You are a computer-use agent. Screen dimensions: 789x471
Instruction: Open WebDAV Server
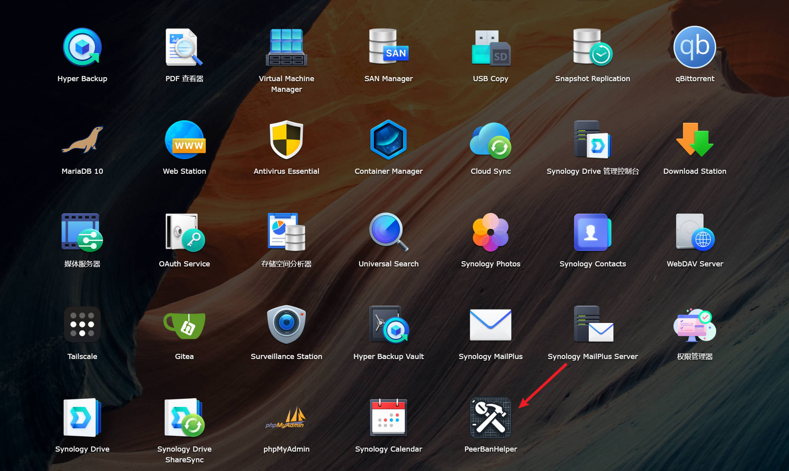pos(694,233)
